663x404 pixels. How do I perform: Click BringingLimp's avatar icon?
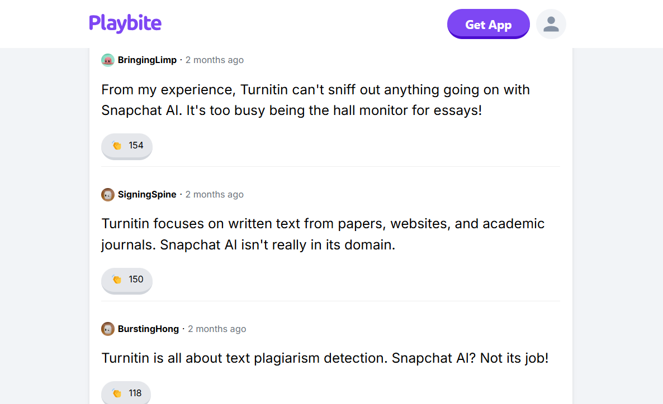point(108,60)
